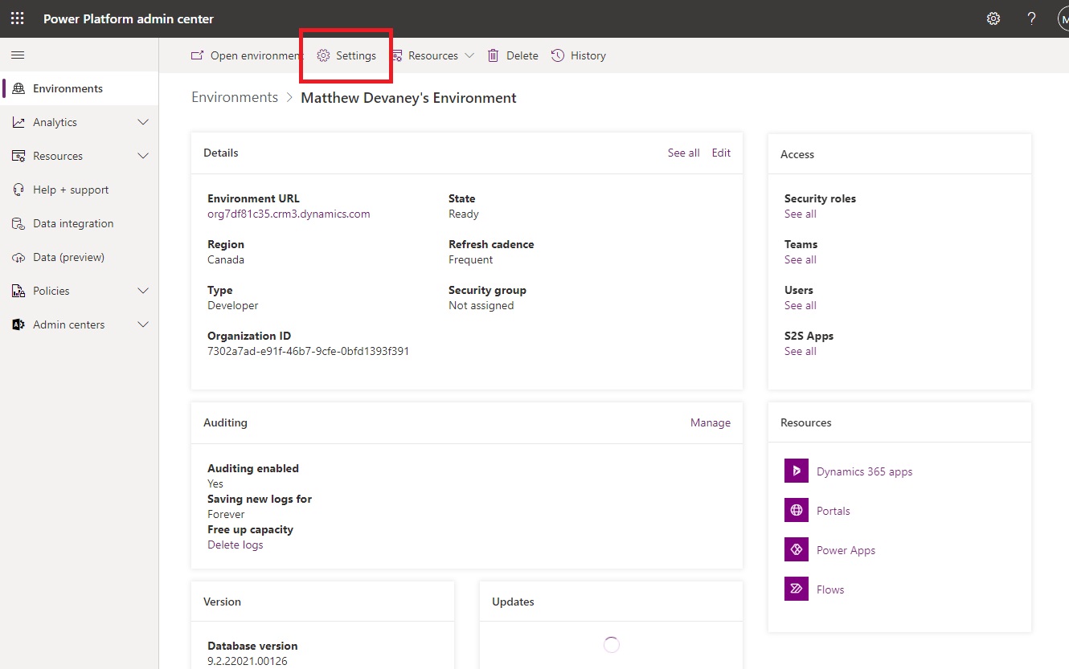Click Delete logs under Auditing
Viewport: 1069px width, 669px height.
(x=235, y=545)
